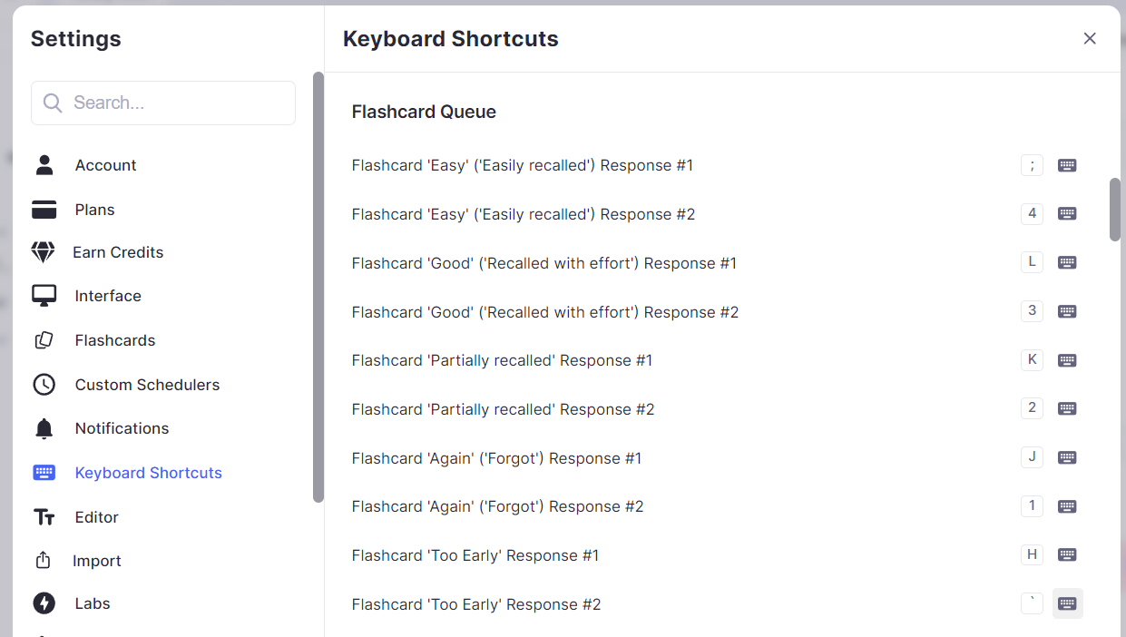Open Custom Schedulers settings
Image resolution: width=1126 pixels, height=637 pixels.
[147, 385]
